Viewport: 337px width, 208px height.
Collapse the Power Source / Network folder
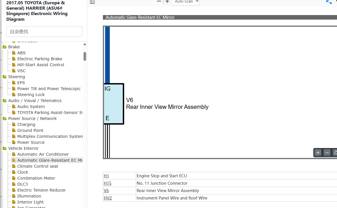click(5, 118)
